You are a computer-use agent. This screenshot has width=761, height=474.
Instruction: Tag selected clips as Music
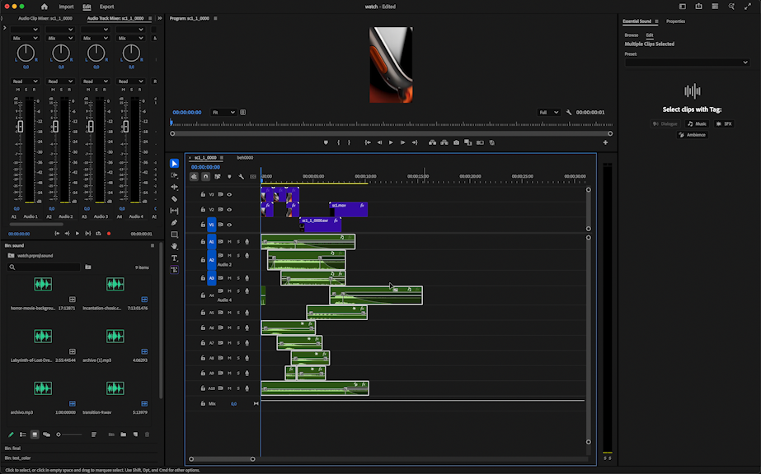(x=697, y=123)
